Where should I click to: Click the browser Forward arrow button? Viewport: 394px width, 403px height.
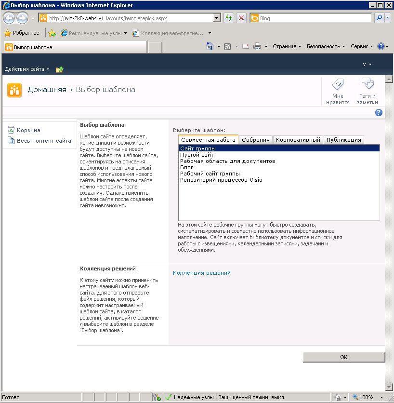pos(23,18)
